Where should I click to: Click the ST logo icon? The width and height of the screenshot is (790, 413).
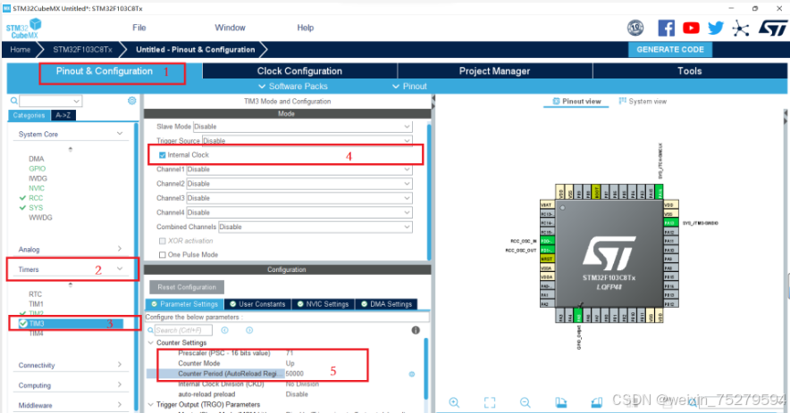pyautogui.click(x=772, y=28)
